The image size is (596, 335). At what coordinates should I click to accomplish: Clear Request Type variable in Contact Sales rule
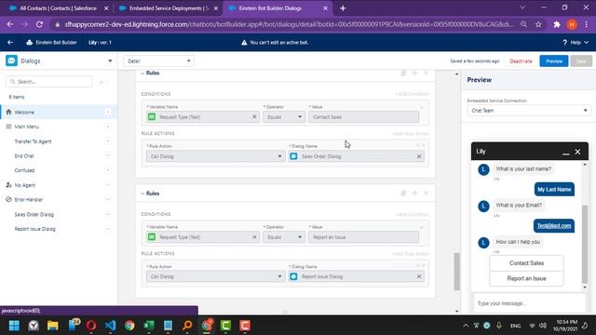[254, 116]
